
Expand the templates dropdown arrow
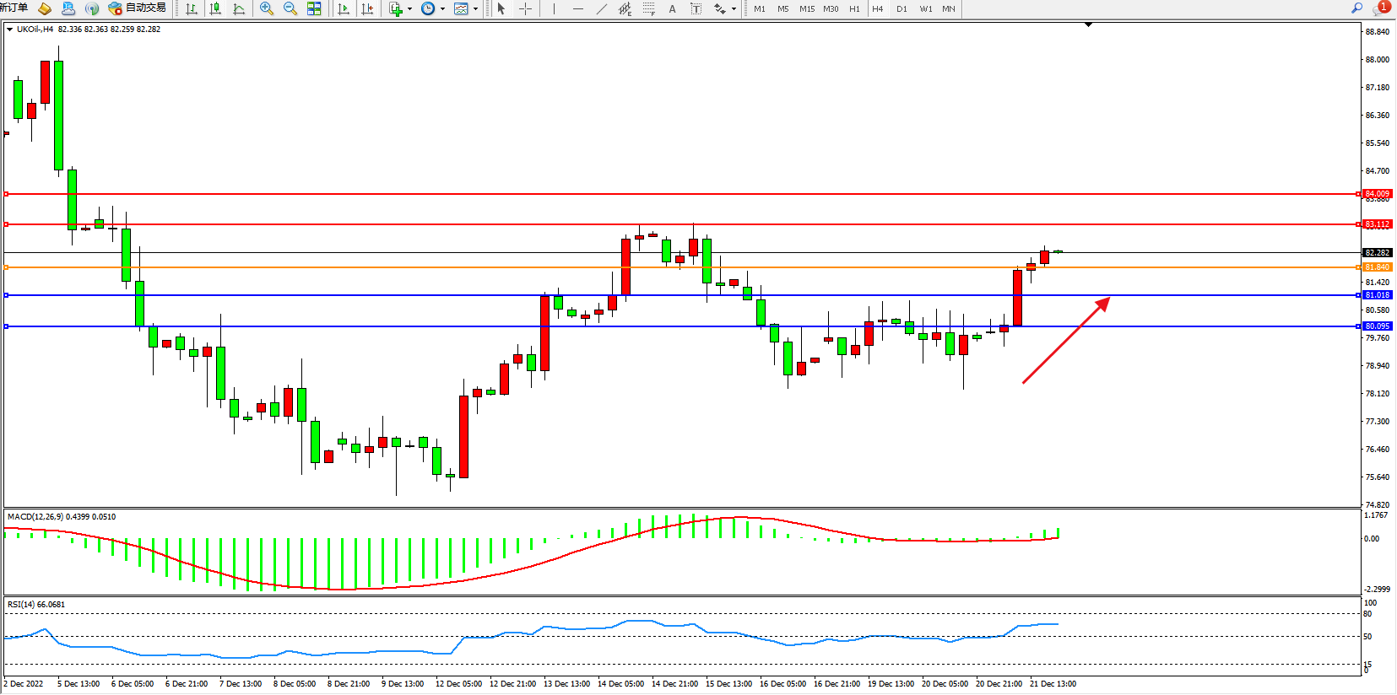click(476, 9)
